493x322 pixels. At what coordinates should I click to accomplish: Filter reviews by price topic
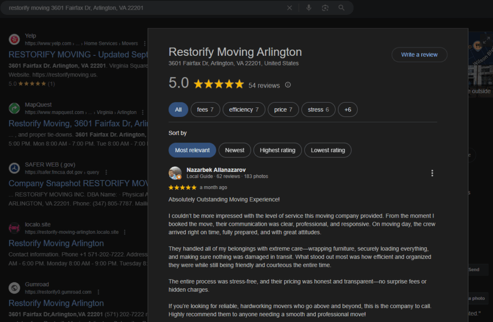pyautogui.click(x=283, y=110)
